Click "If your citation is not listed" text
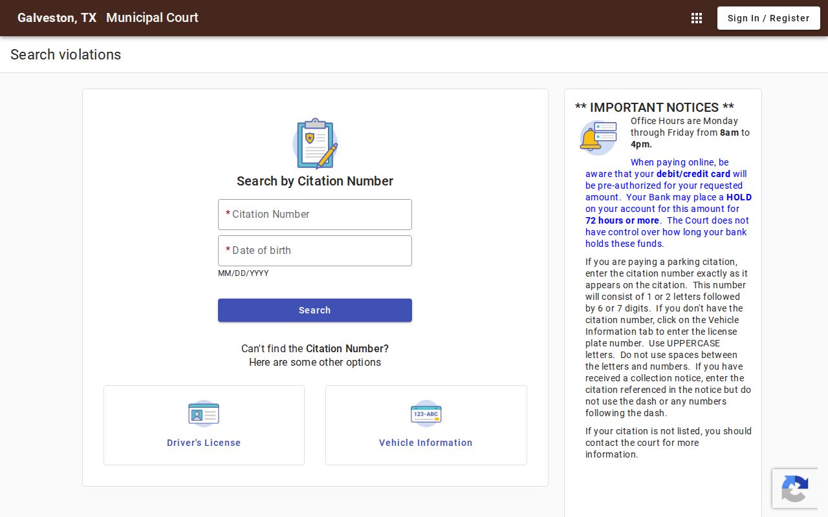 coord(644,431)
